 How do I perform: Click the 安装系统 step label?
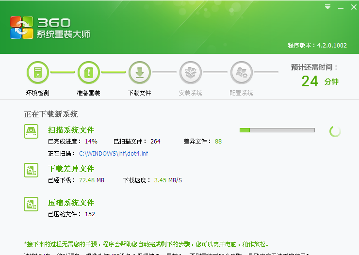191,93
